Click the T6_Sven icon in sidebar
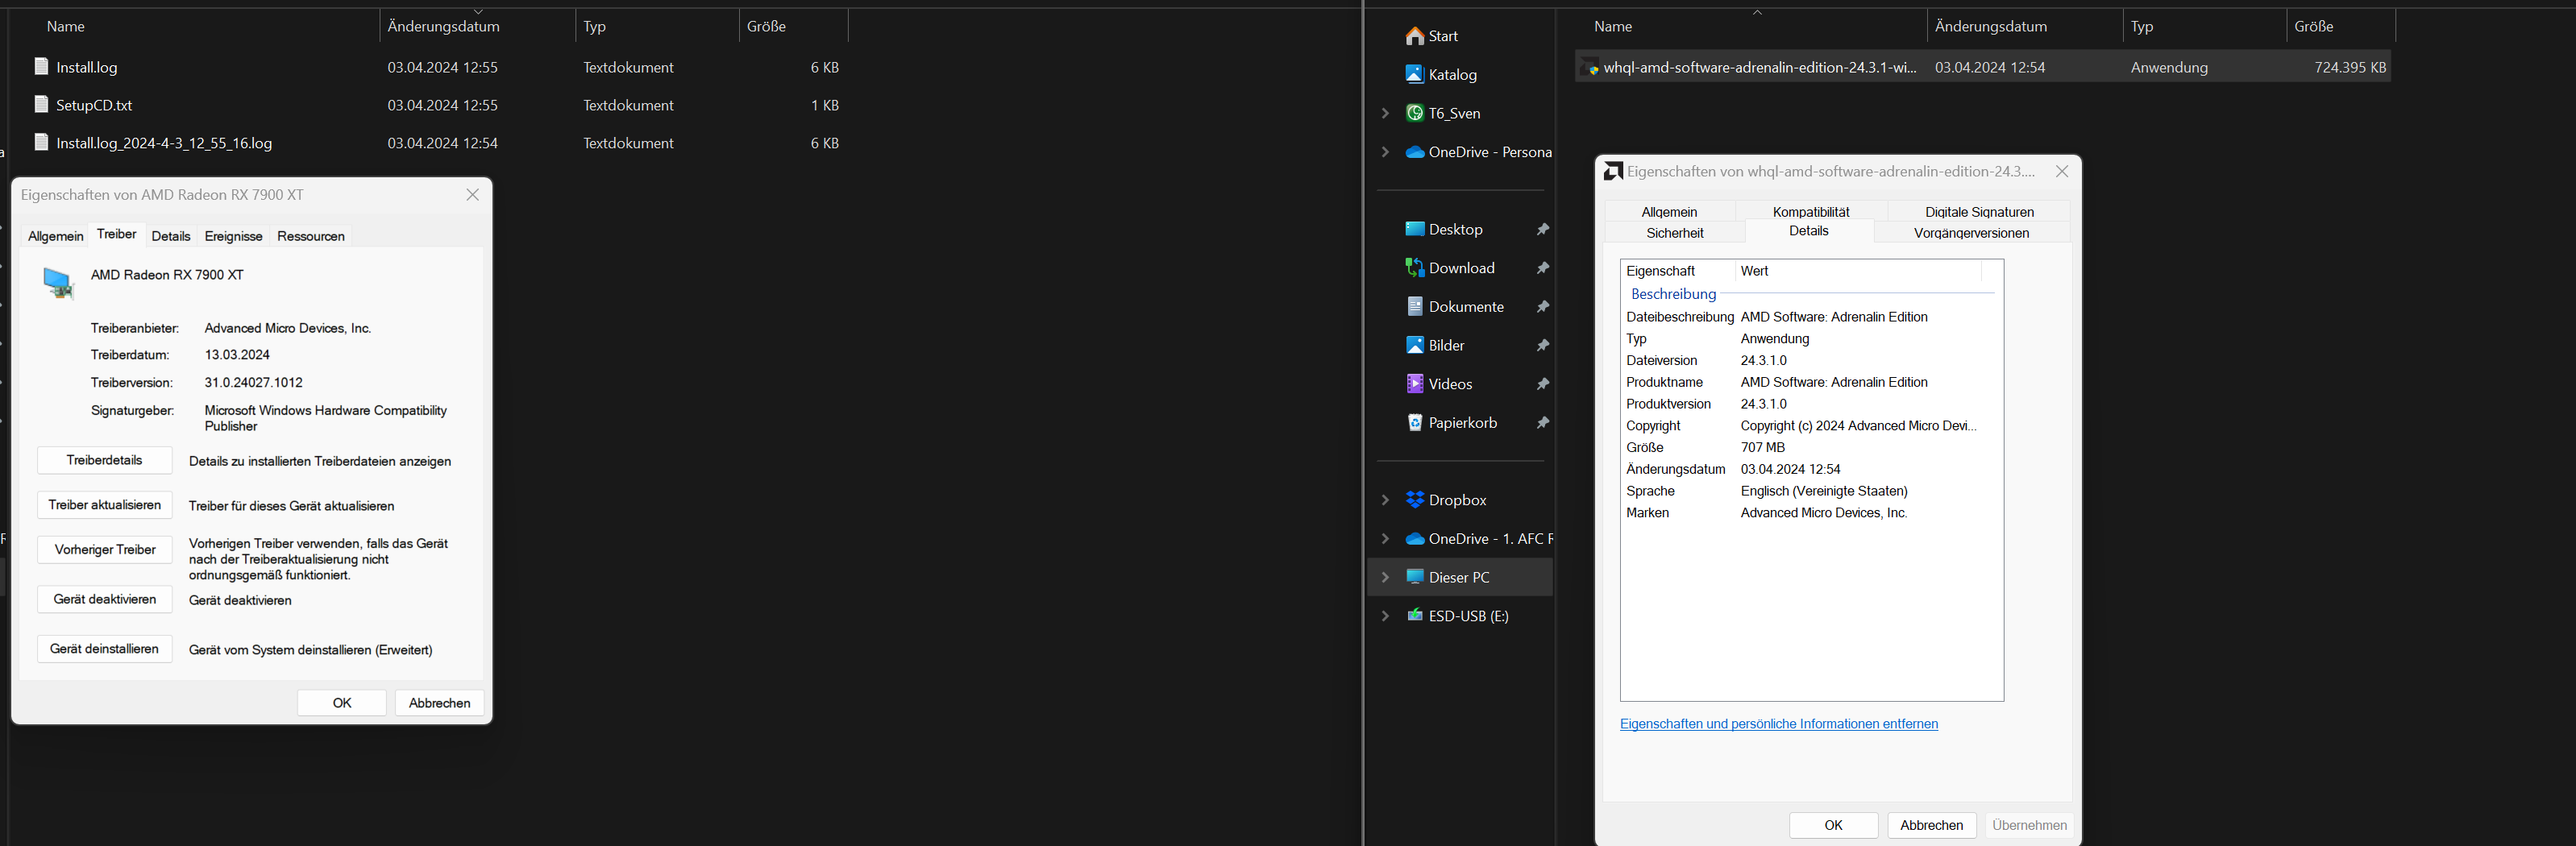The width and height of the screenshot is (2576, 846). coord(1414,113)
